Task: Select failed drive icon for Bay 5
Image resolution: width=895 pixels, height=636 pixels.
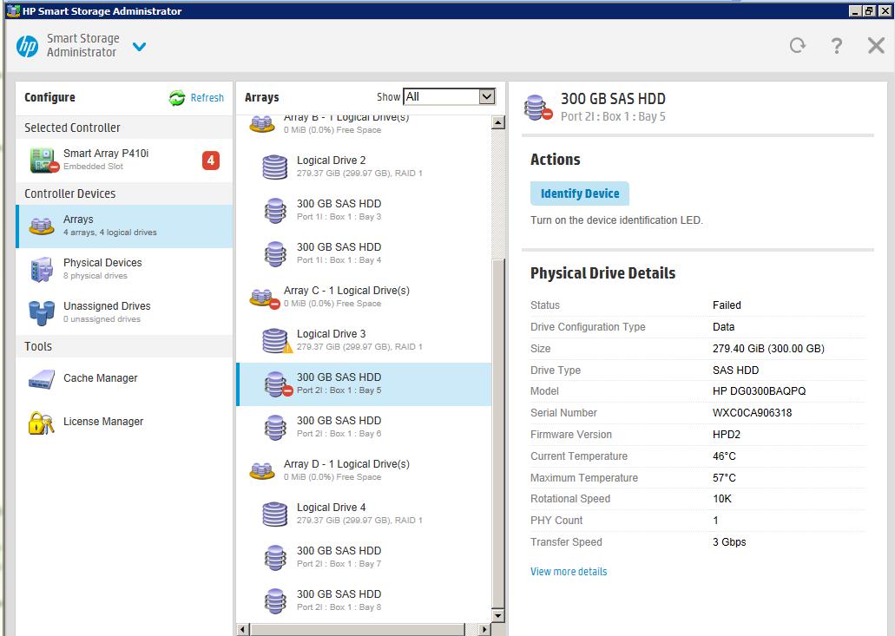Action: click(x=278, y=384)
